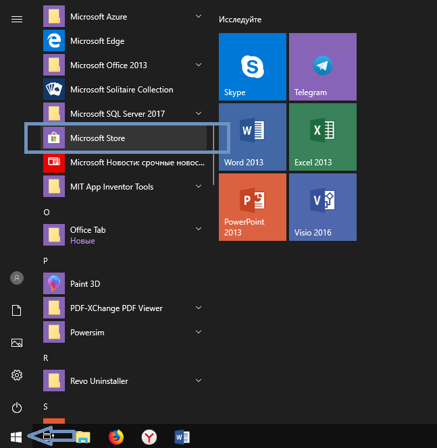
Task: Click the "Microsoft Solitaire Collection" label
Action: tap(122, 90)
